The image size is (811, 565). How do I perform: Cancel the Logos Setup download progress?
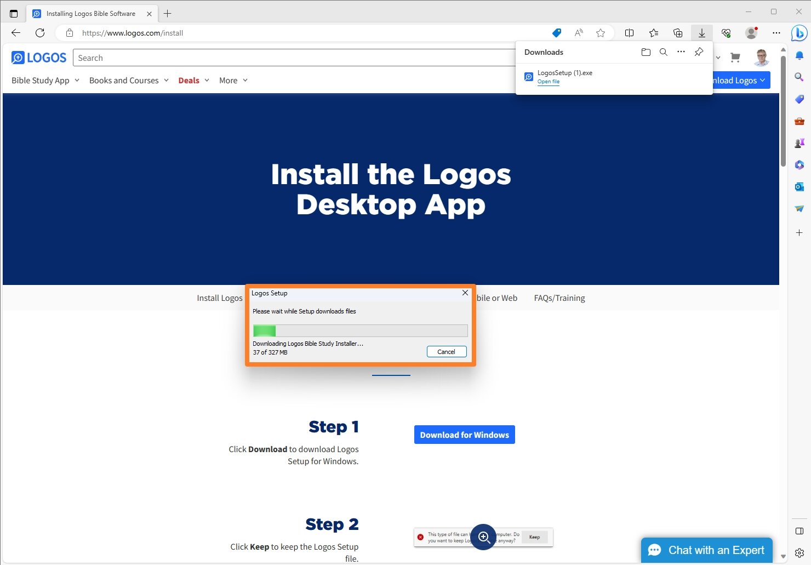tap(446, 351)
